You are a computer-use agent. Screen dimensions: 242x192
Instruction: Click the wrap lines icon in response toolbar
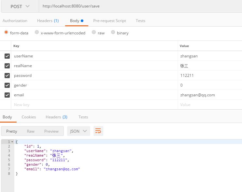point(98,131)
